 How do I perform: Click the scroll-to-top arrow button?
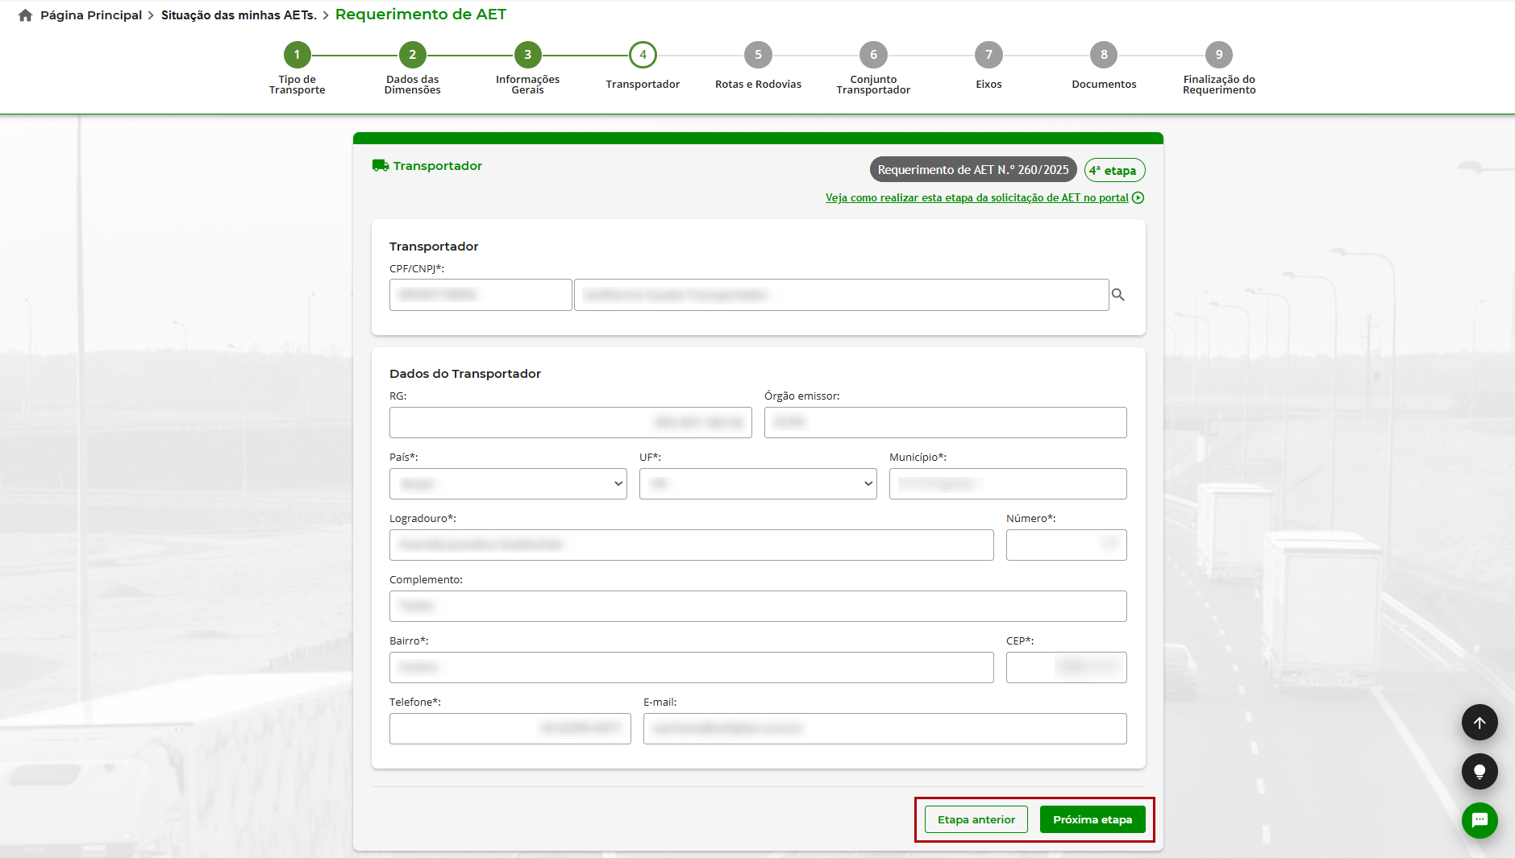pyautogui.click(x=1480, y=723)
